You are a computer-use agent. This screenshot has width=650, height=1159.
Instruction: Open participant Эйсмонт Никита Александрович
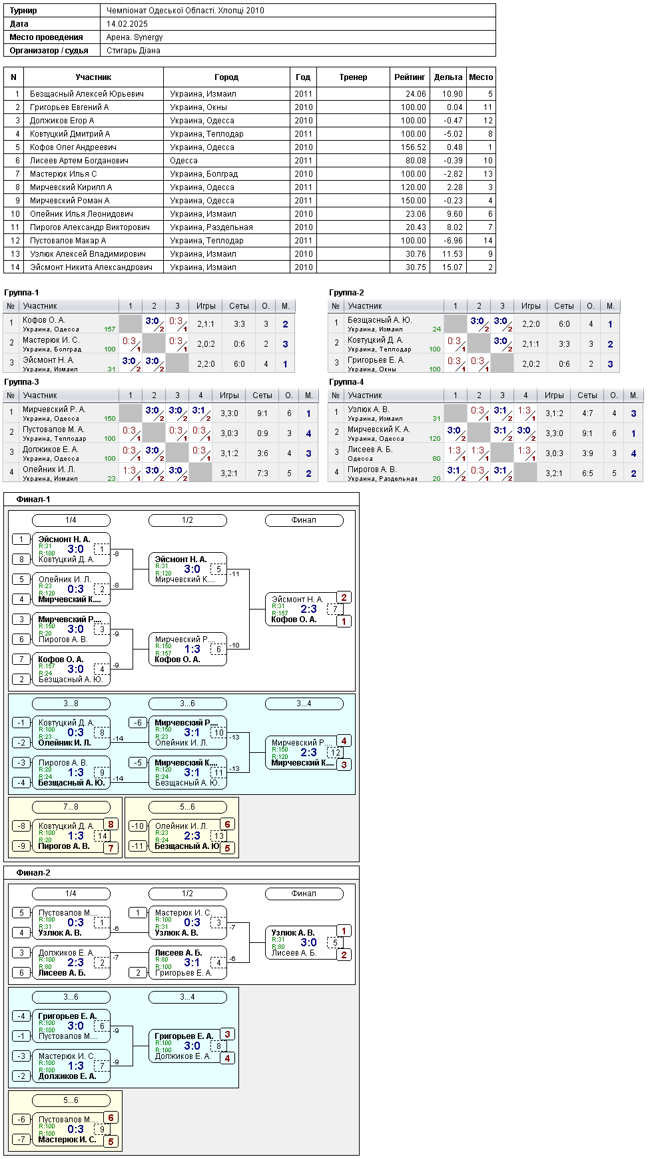coord(250,267)
